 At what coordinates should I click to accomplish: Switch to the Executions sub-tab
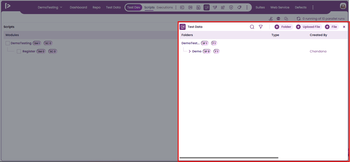tap(165, 7)
